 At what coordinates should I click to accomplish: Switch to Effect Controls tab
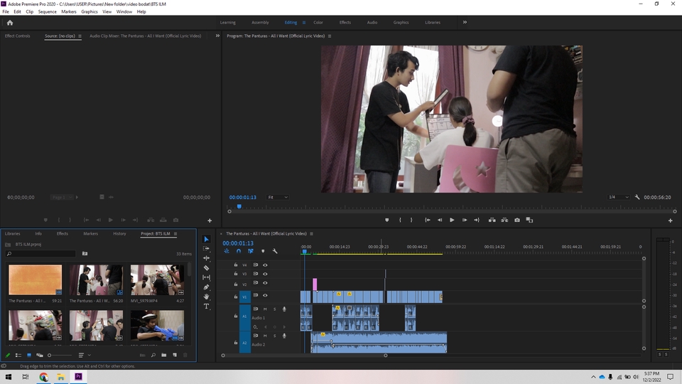tap(17, 36)
